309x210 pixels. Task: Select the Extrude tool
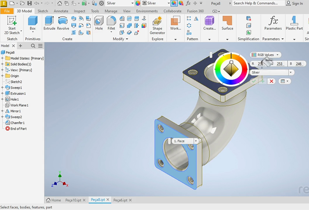(x=49, y=23)
